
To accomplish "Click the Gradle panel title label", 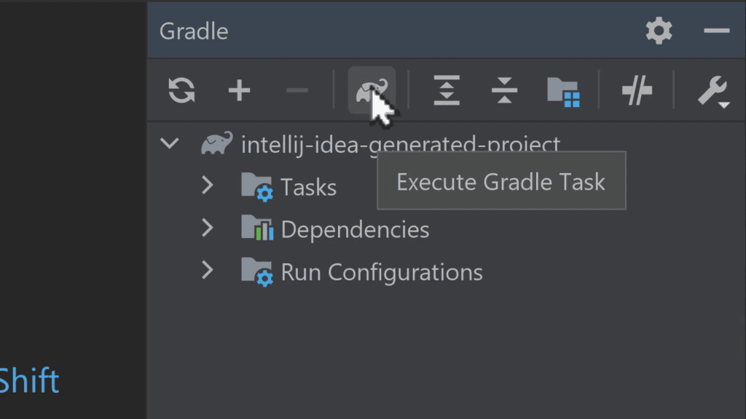I will [x=194, y=31].
